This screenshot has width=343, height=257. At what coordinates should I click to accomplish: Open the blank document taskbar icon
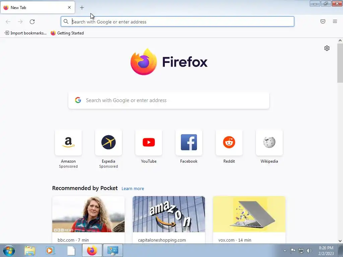[x=71, y=251]
